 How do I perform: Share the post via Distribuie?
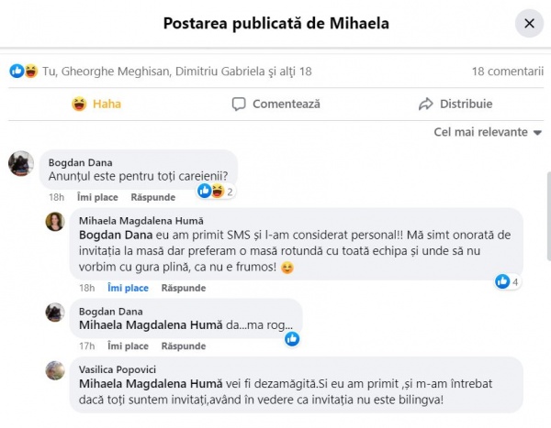pyautogui.click(x=455, y=104)
